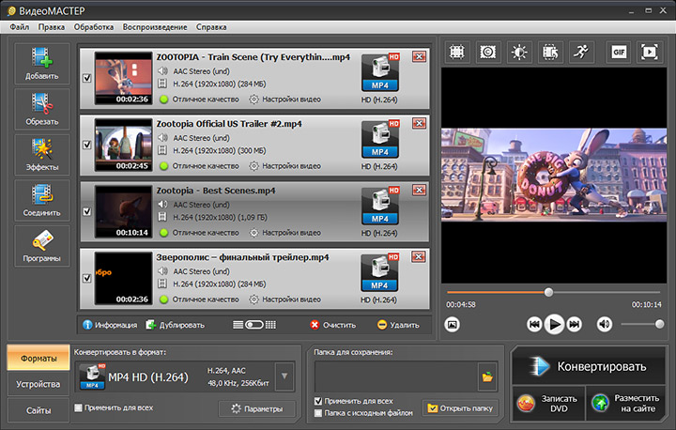Switch to the Форматы tab
This screenshot has height=430, width=676.
click(x=38, y=358)
